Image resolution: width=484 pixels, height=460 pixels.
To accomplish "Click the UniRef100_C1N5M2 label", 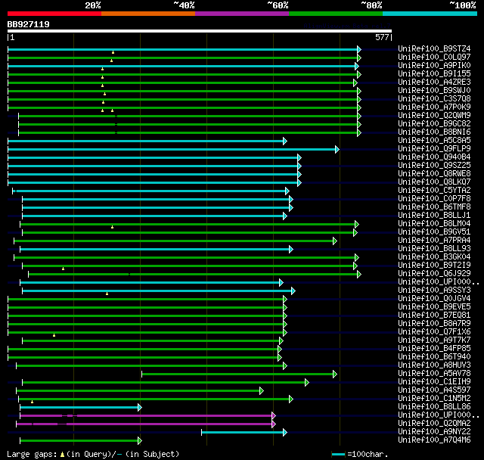I will (434, 399).
